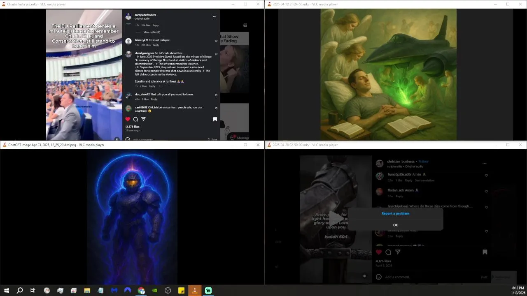The height and width of the screenshot is (296, 527).
Task: Click share arrow icon in christian_business post
Action: point(398,252)
